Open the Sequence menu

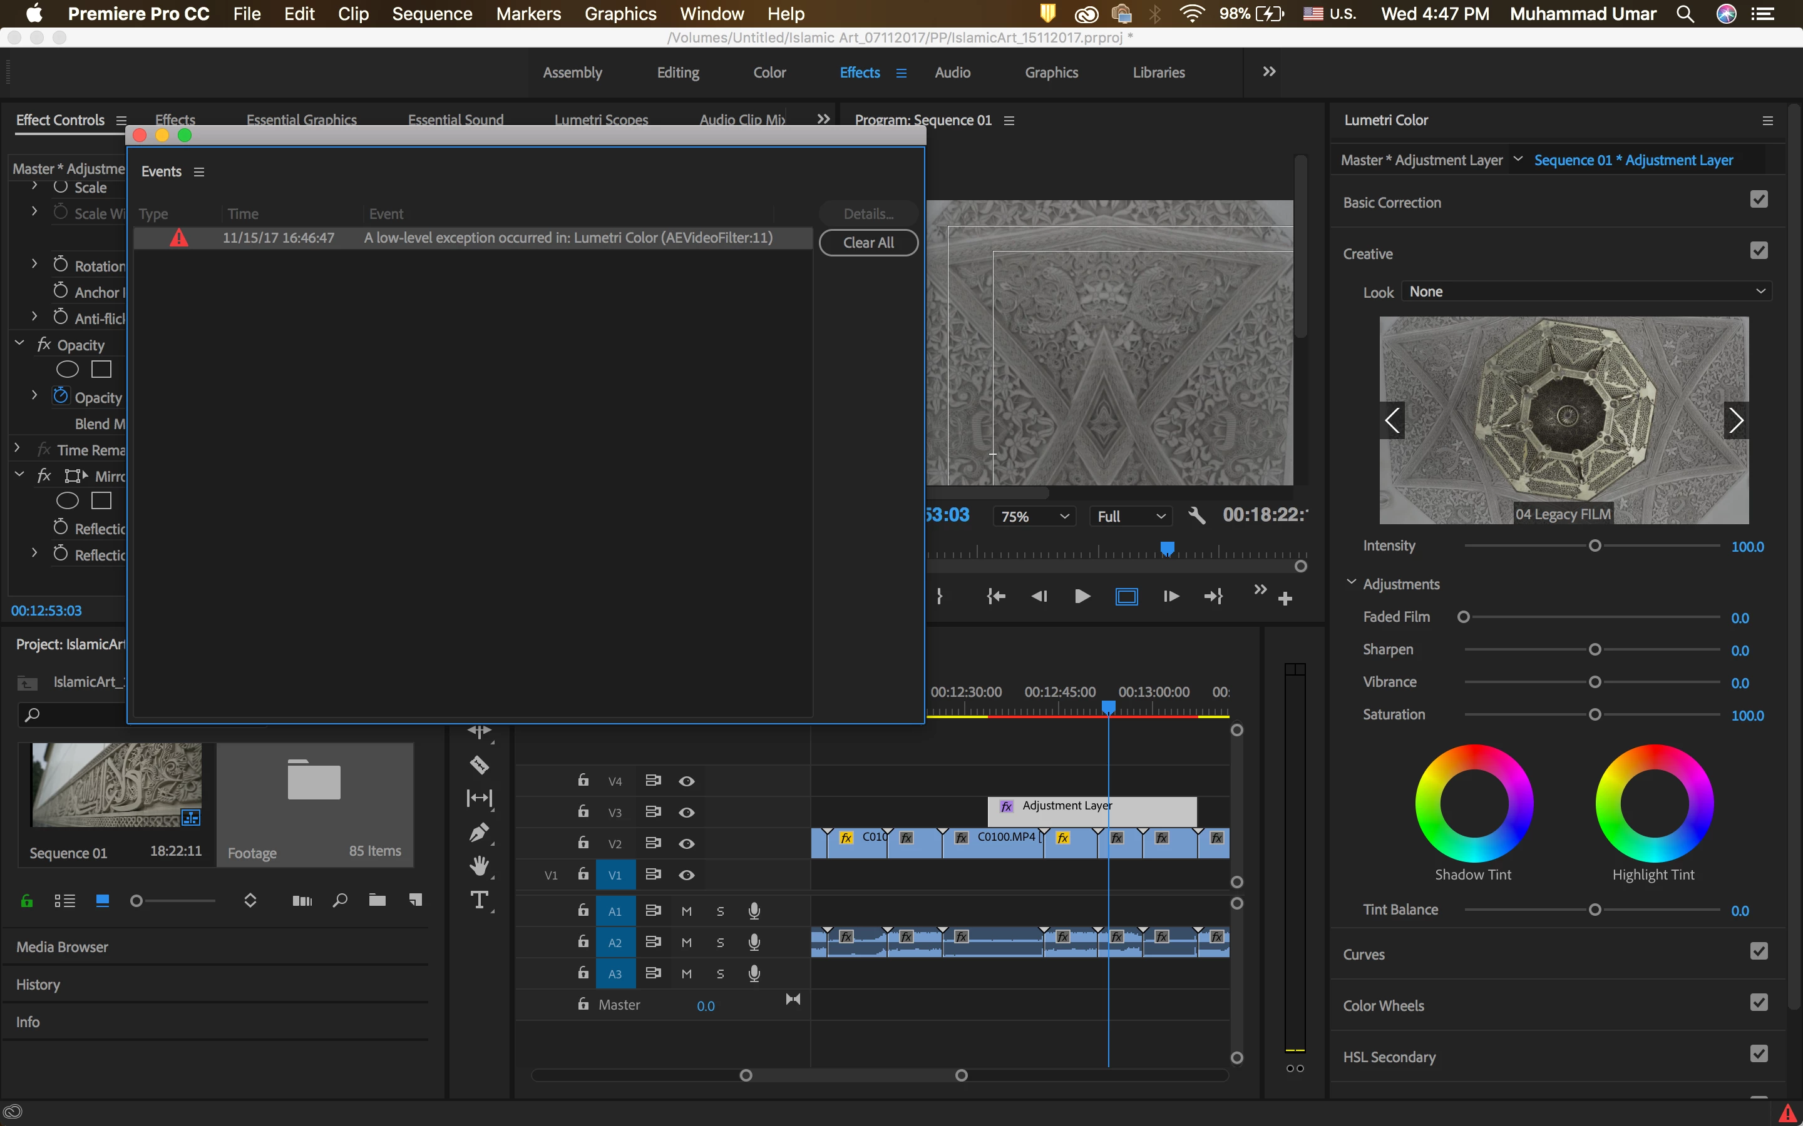tap(431, 13)
